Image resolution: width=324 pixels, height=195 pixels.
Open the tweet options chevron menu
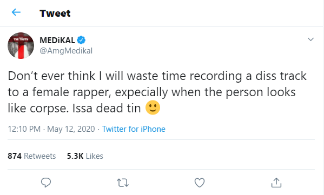click(311, 39)
